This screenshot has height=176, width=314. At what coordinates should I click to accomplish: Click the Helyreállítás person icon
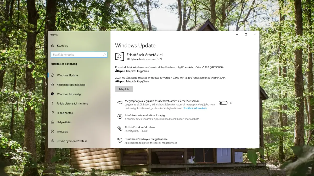(52, 122)
